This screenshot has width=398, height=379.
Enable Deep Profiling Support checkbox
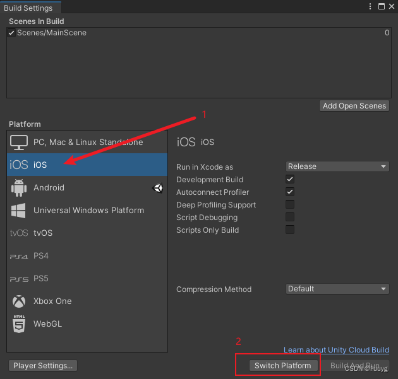[x=290, y=204]
